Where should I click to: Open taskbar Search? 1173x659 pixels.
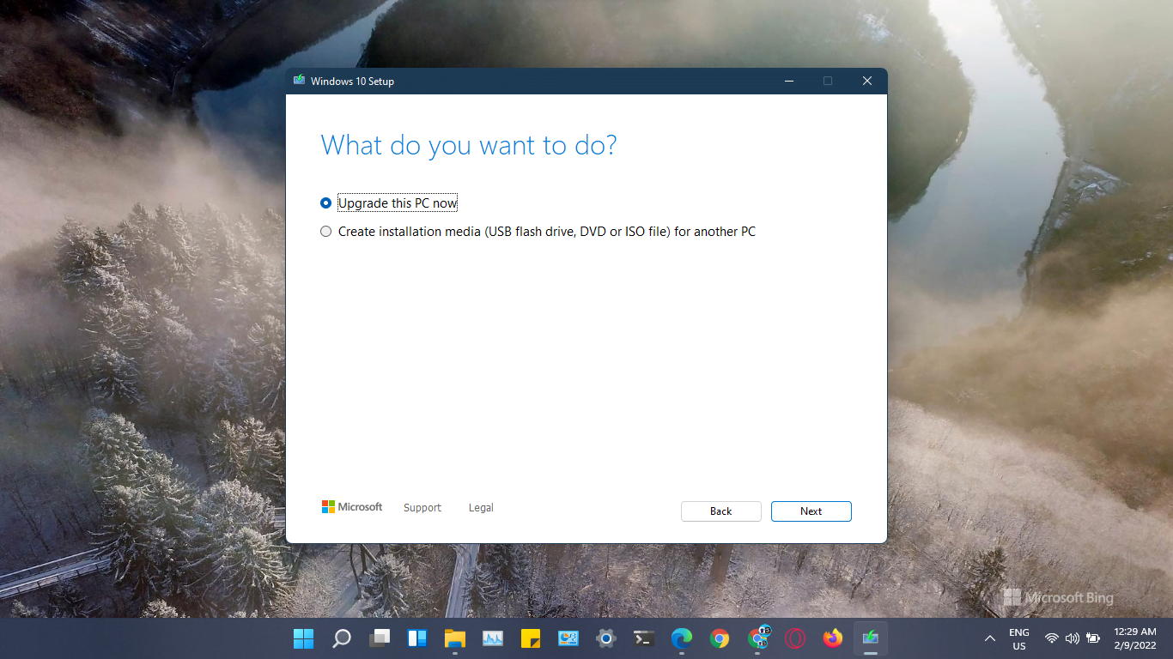(341, 638)
